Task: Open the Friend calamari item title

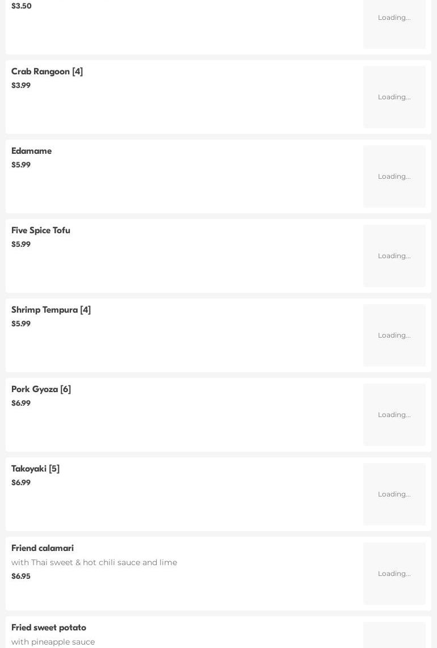Action: pos(43,548)
